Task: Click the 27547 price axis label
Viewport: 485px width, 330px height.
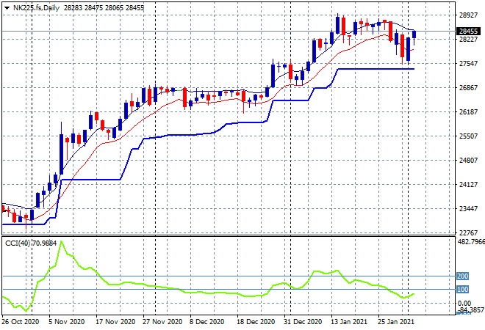Action: tap(468, 64)
